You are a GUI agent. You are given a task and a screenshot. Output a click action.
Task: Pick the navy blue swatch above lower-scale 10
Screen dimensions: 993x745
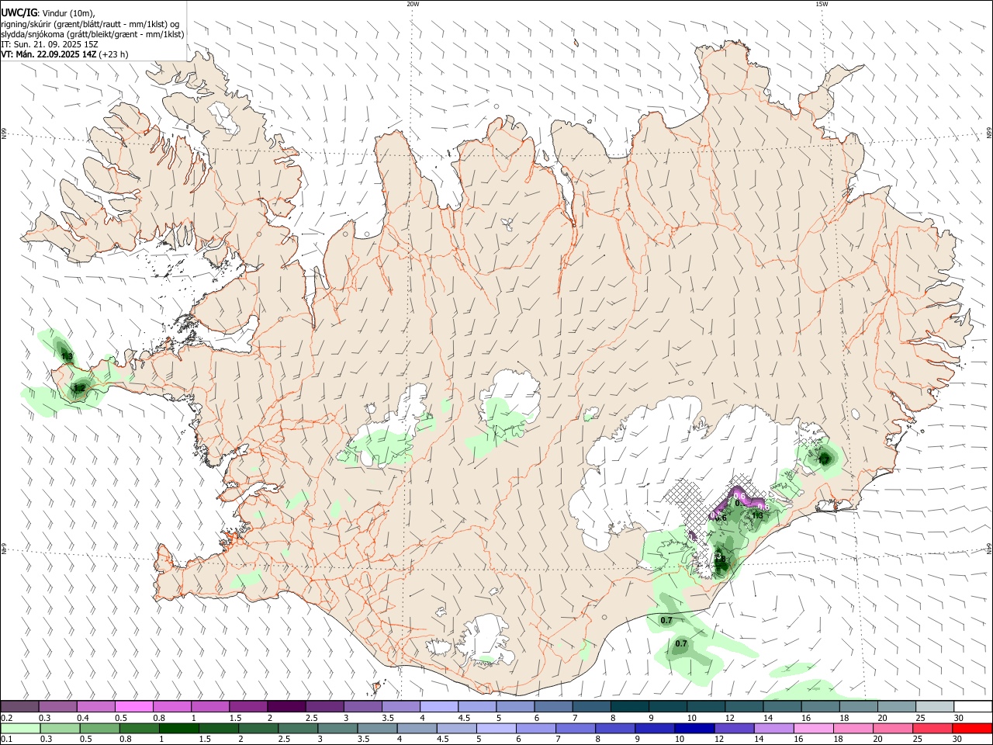click(x=694, y=729)
